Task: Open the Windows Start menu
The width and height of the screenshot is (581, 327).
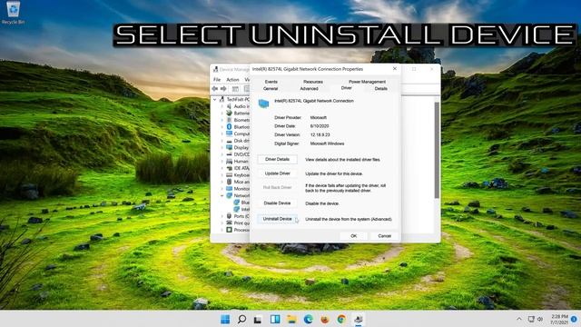Action: pos(225,319)
